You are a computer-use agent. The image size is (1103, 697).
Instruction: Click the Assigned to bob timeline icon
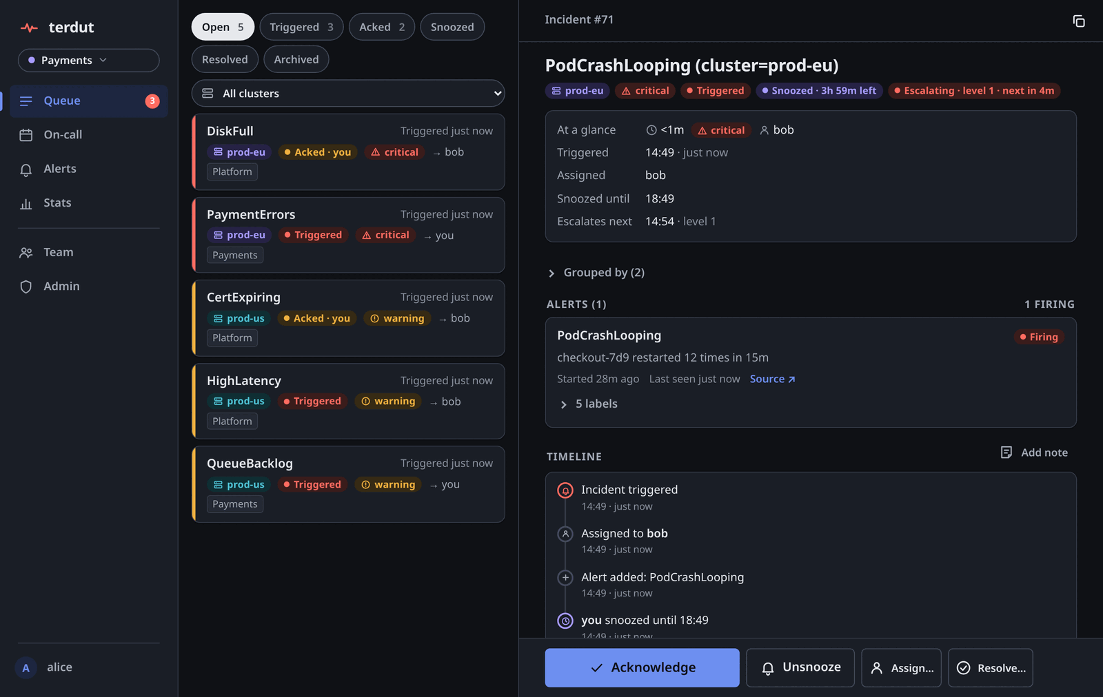(x=565, y=534)
